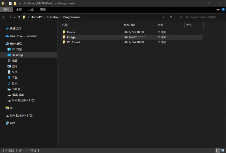The width and height of the screenshot is (226, 153).
Task: Open the recent locations dropdown
Action: point(15,17)
